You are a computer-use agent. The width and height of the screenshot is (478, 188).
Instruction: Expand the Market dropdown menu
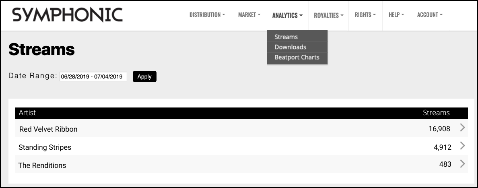(x=249, y=14)
